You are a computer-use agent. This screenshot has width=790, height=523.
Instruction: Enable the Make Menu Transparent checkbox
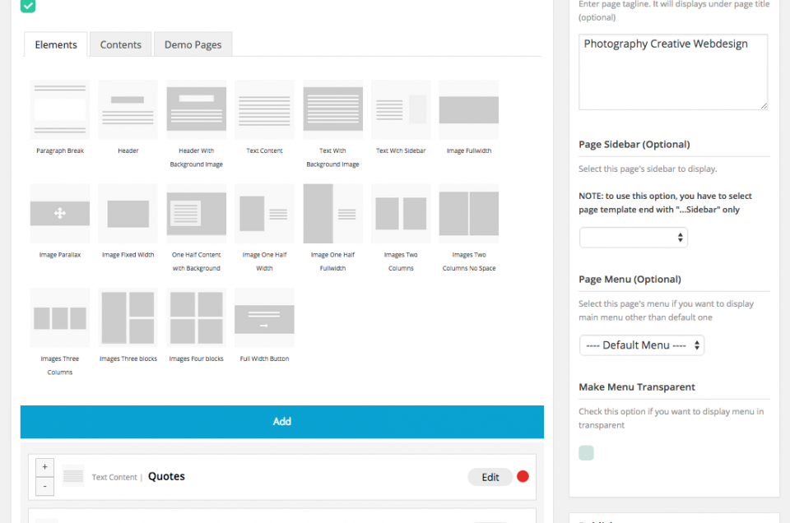click(586, 453)
